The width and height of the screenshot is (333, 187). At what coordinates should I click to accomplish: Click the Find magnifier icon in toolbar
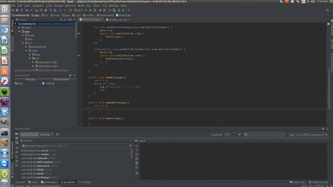click(50, 10)
